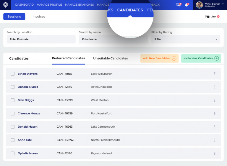
Task: Expand the Filter by Rating dropdown
Action: tap(186, 39)
